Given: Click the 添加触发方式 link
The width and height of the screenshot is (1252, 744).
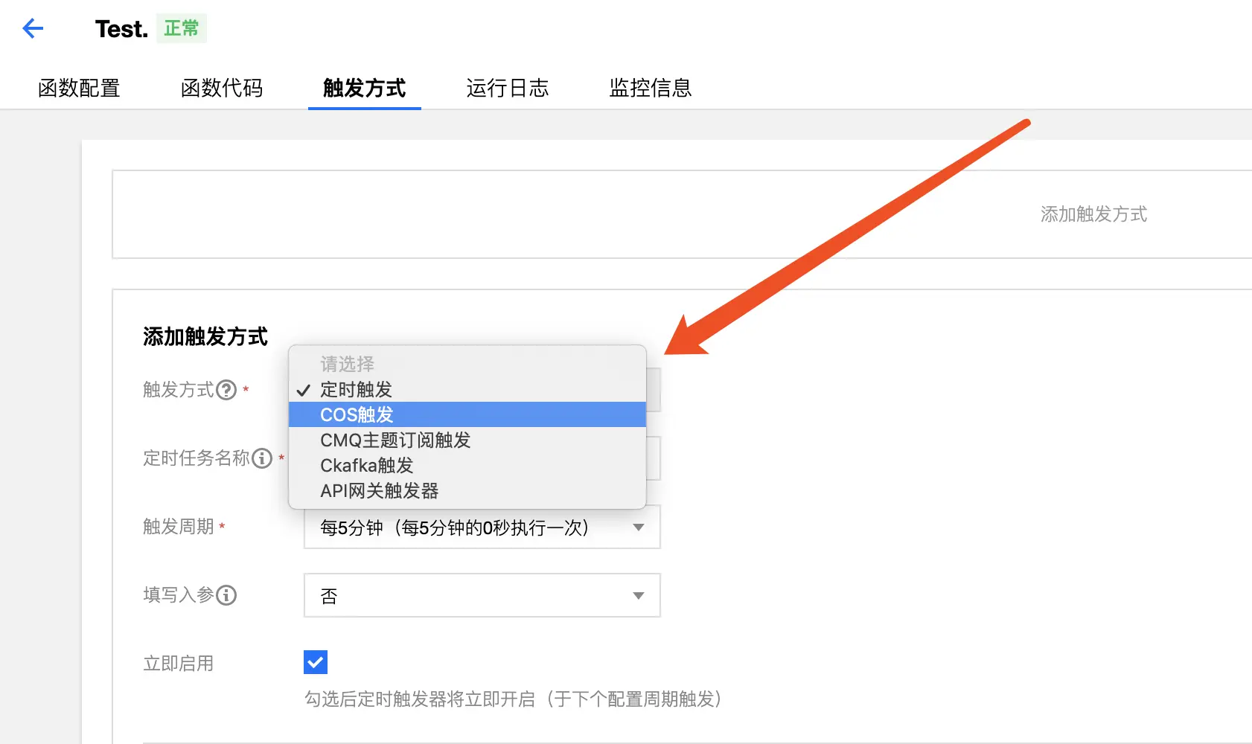Looking at the screenshot, I should coord(1093,214).
